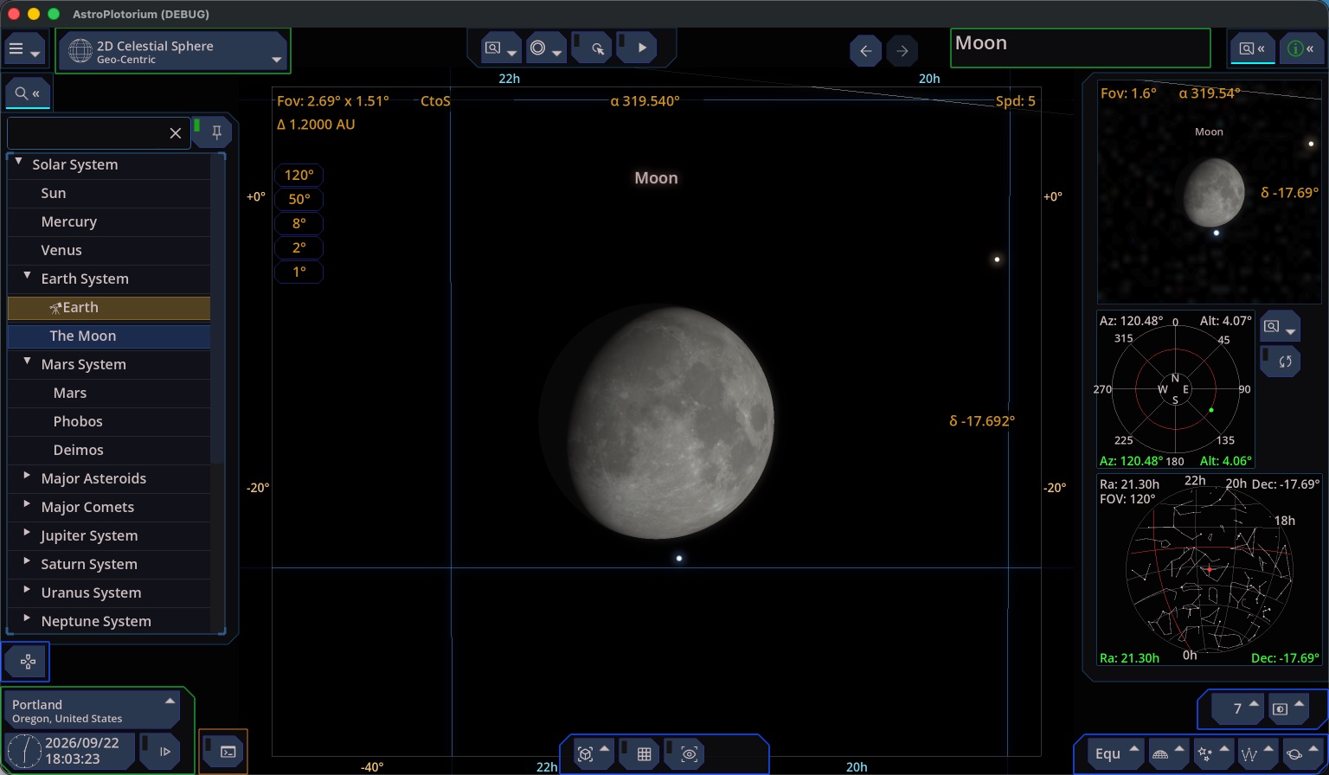
Task: Enable the pointer selection mode toggle
Action: coord(597,48)
